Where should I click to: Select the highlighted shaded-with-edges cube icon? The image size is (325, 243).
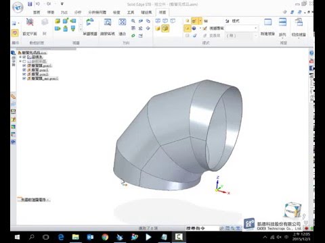click(x=165, y=28)
